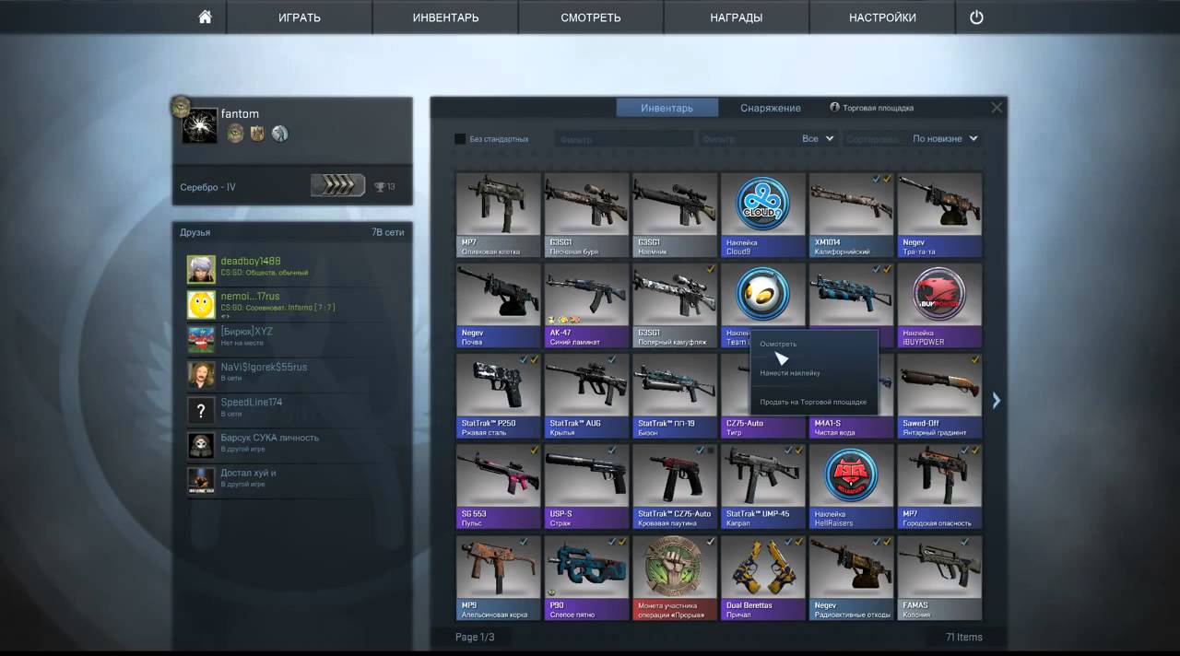Select the operation Прорыв coin

tap(676, 578)
